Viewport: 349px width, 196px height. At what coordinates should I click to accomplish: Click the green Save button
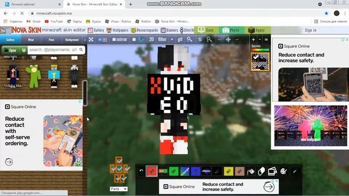206,30
